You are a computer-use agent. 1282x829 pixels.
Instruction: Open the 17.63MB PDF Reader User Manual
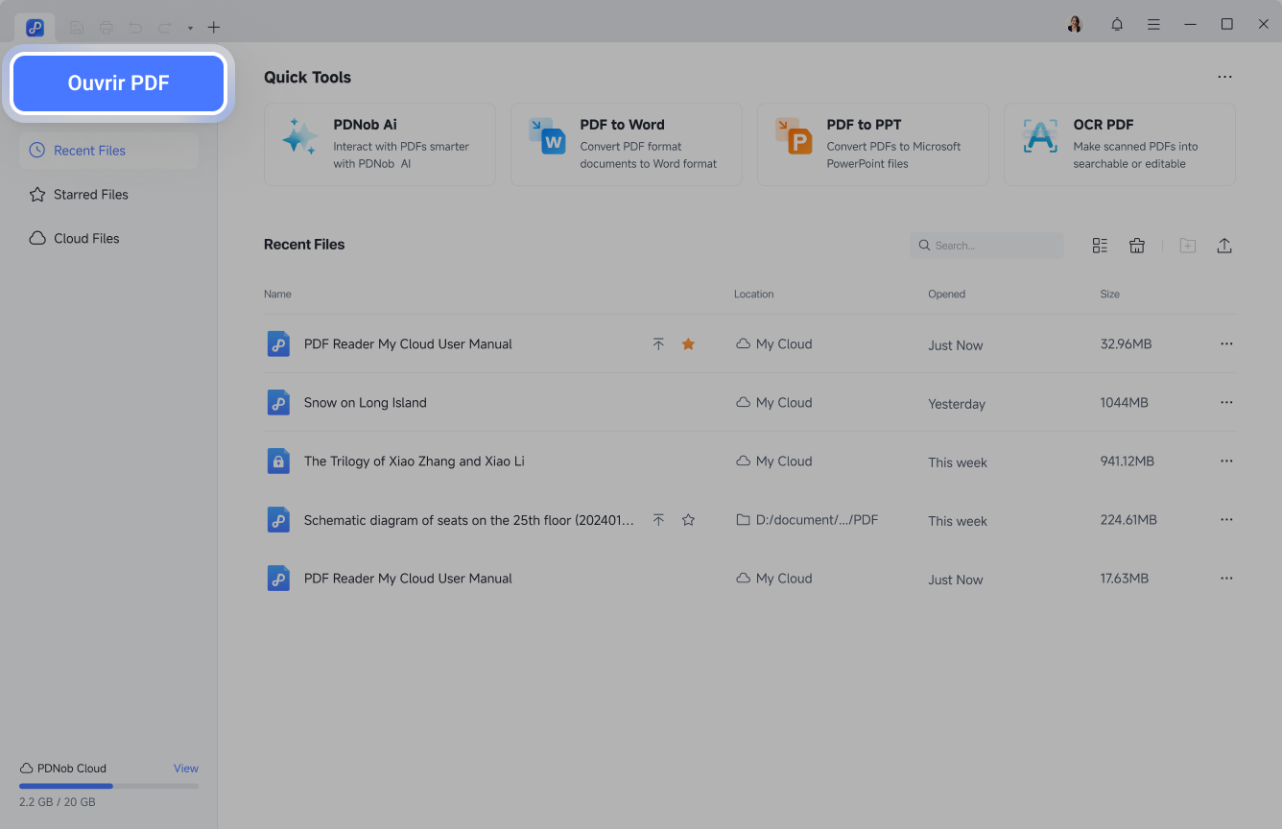pyautogui.click(x=408, y=579)
